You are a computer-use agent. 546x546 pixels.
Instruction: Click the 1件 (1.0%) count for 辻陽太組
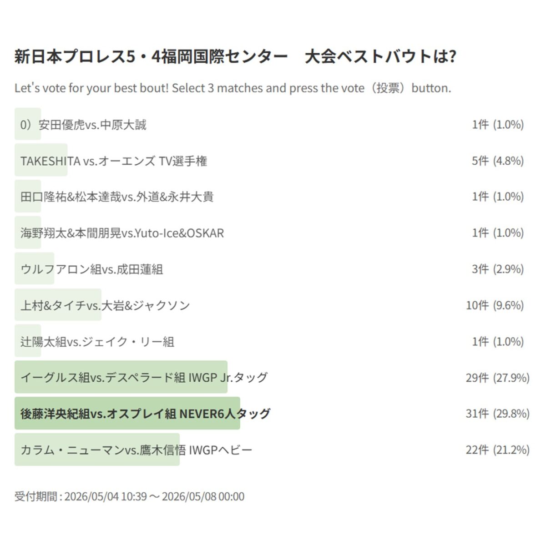[x=498, y=341]
